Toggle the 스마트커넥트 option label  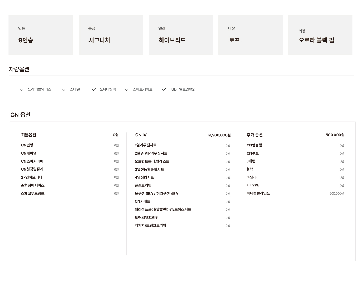point(143,89)
